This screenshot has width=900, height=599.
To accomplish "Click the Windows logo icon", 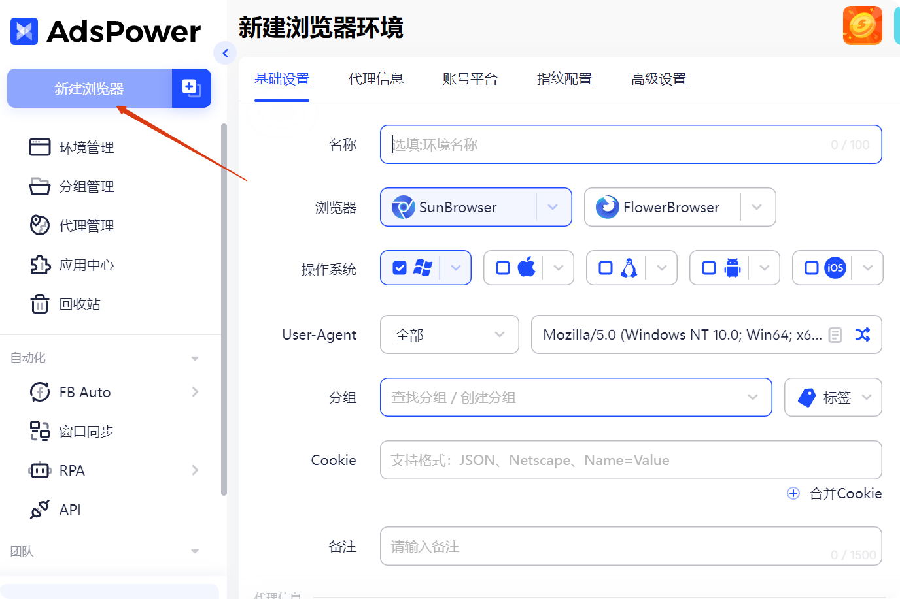I will click(423, 268).
